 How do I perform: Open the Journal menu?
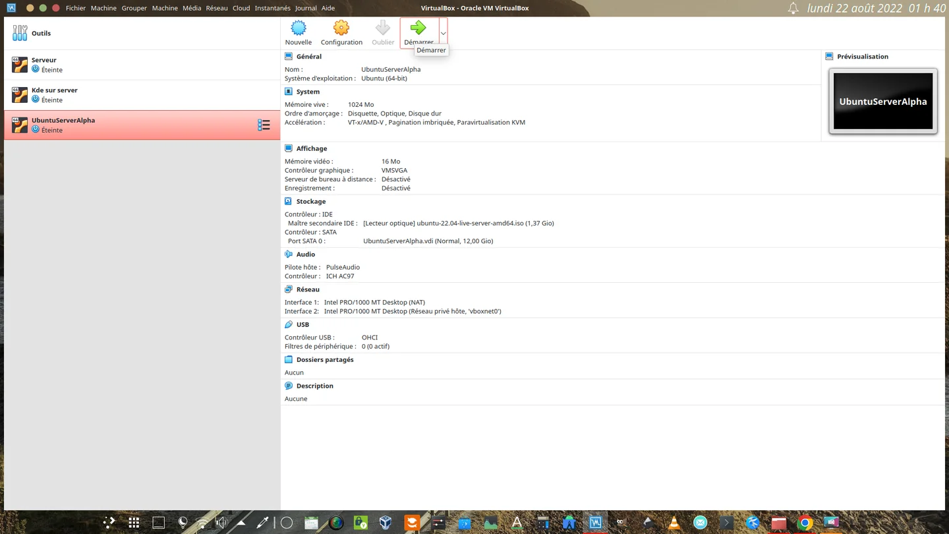(306, 8)
